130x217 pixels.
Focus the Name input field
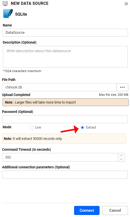65,33
